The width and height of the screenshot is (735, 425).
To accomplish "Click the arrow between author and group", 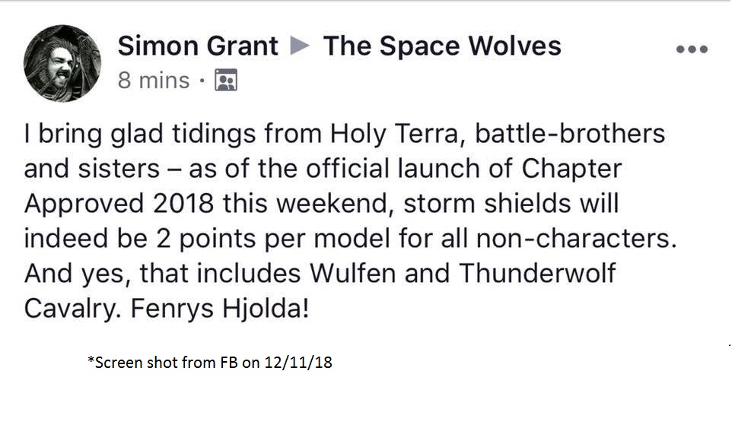I will click(301, 47).
